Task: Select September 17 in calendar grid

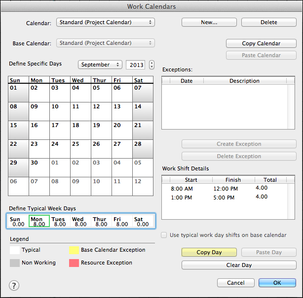Action: click(60, 131)
